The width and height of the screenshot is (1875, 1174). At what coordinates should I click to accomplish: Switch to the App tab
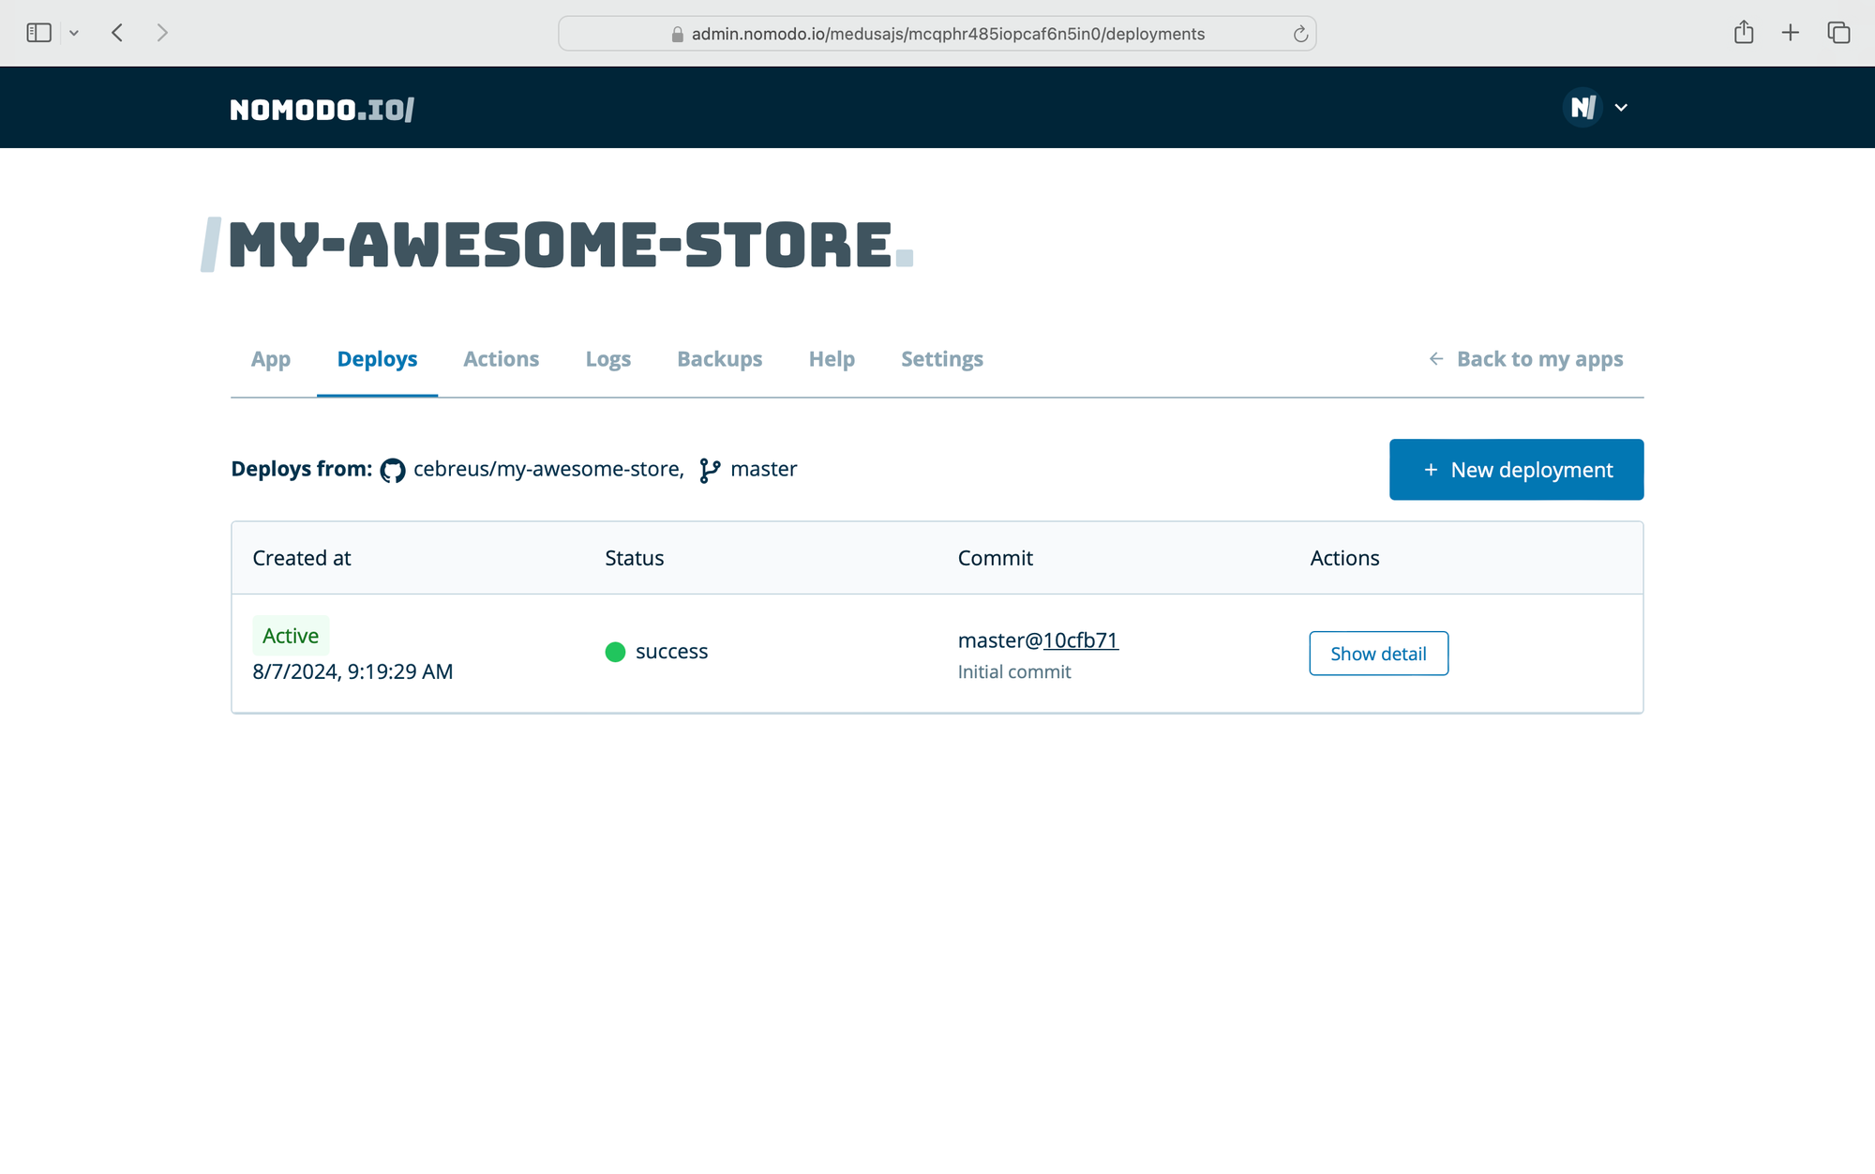[270, 359]
